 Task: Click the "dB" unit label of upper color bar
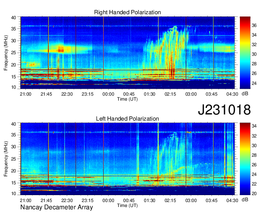[x=245, y=94]
